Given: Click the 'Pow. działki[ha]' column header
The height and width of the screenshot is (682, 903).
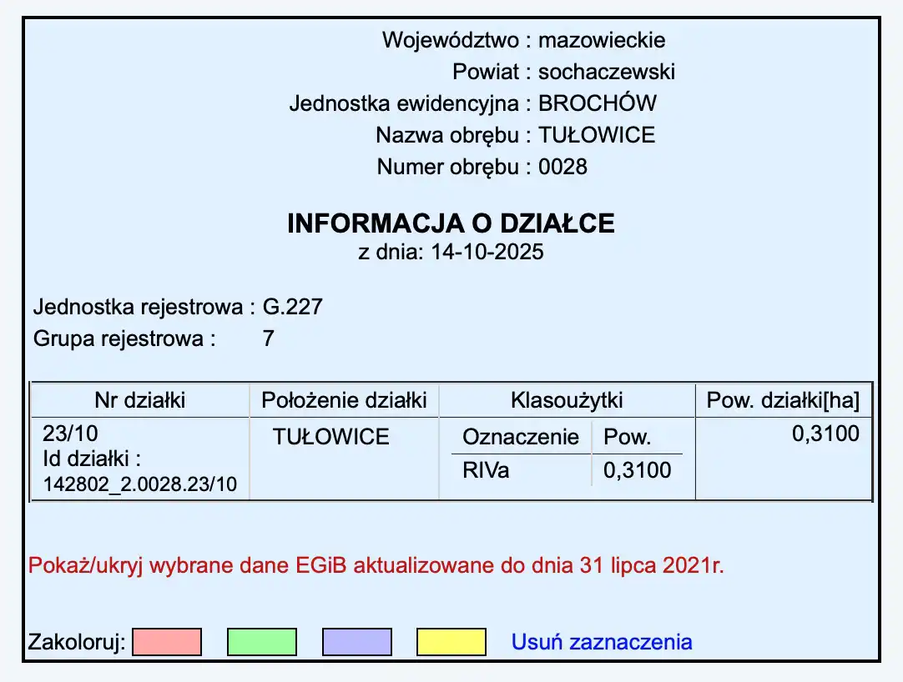Looking at the screenshot, I should point(783,401).
